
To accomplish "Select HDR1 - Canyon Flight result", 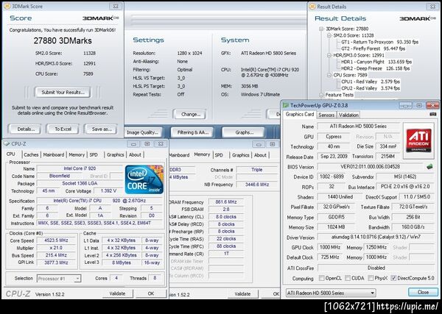I will [x=376, y=62].
